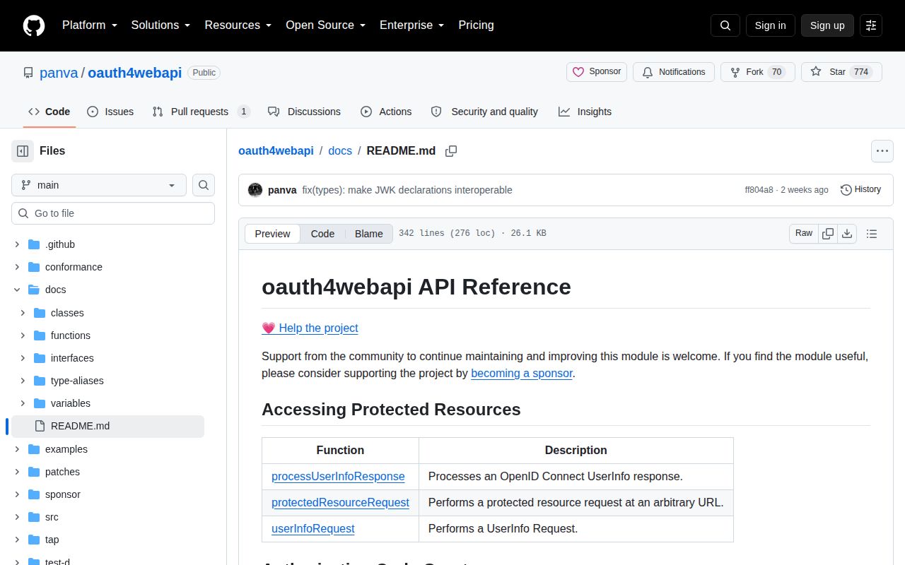Expand the interfaces folder
The height and width of the screenshot is (565, 905).
[23, 358]
